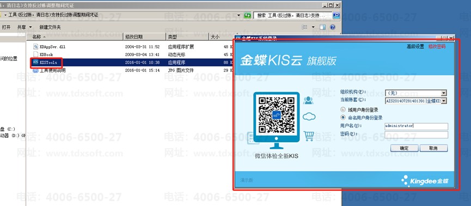The height and width of the screenshot is (206, 471).
Task: Click 新建文件夹 in the Explorer toolbar
Action: 50,27
